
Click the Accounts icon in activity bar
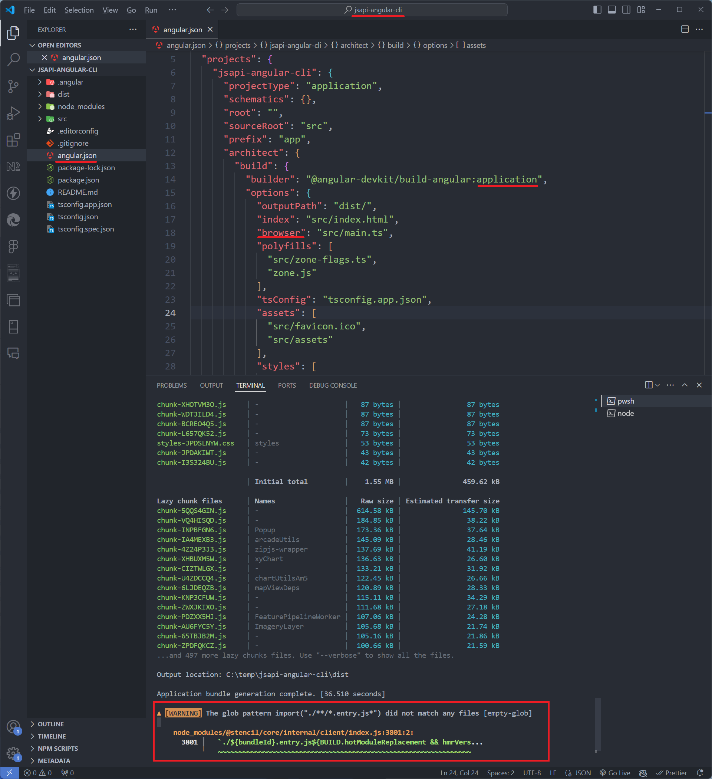pyautogui.click(x=13, y=726)
